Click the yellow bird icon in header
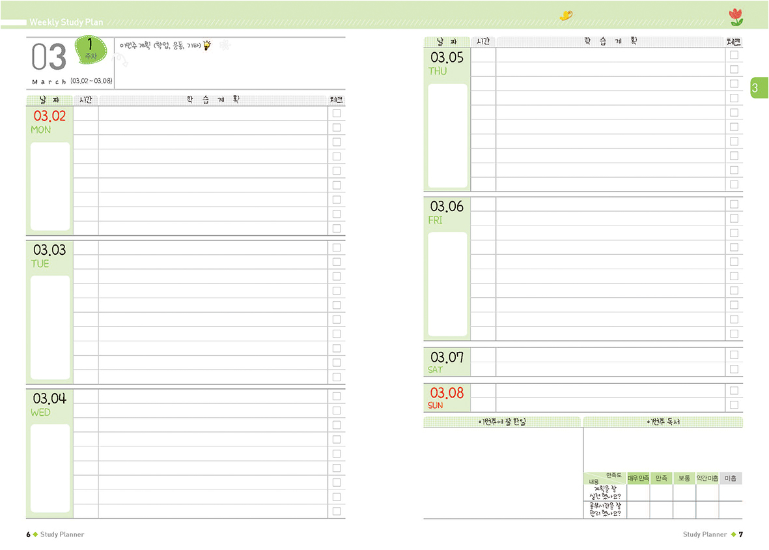Image resolution: width=769 pixels, height=550 pixels. pos(566,16)
